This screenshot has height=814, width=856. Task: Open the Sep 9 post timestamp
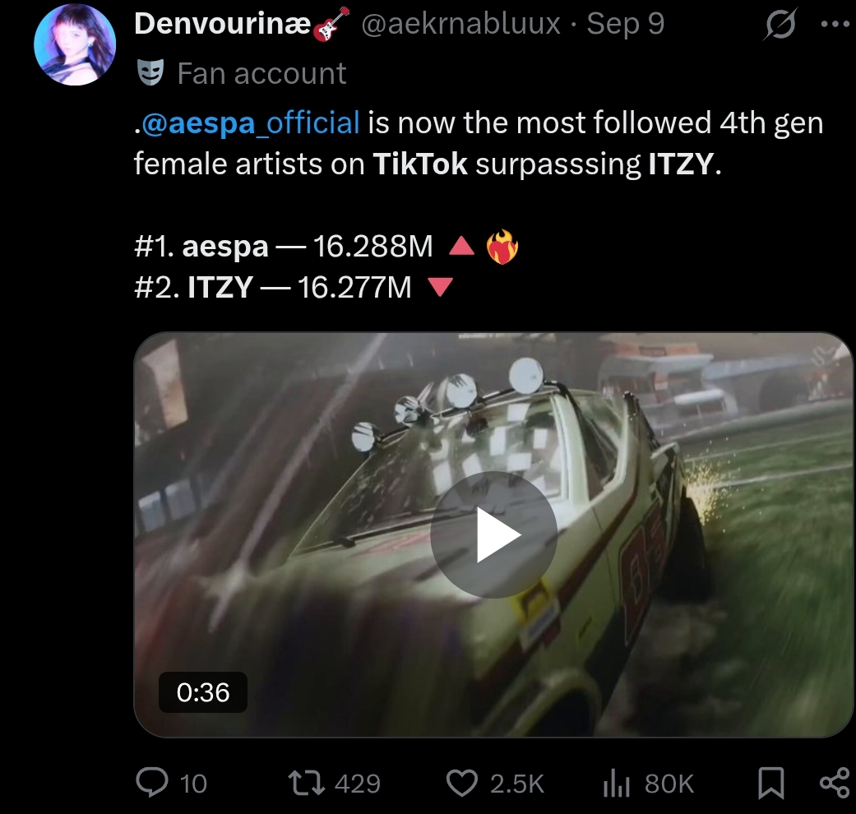click(626, 24)
